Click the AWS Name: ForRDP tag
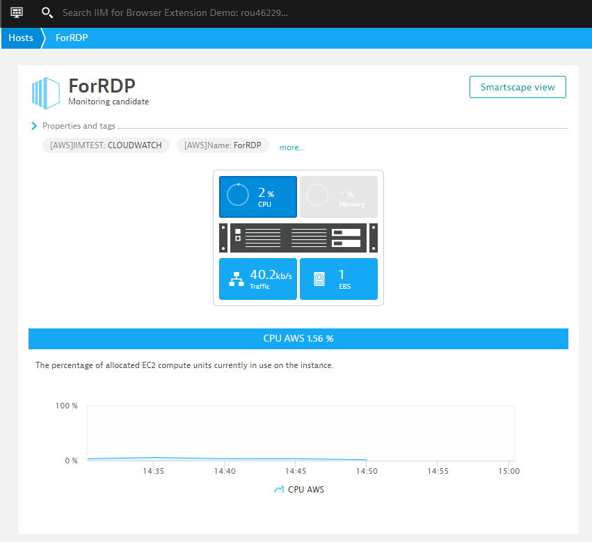592x542 pixels. coord(223,145)
